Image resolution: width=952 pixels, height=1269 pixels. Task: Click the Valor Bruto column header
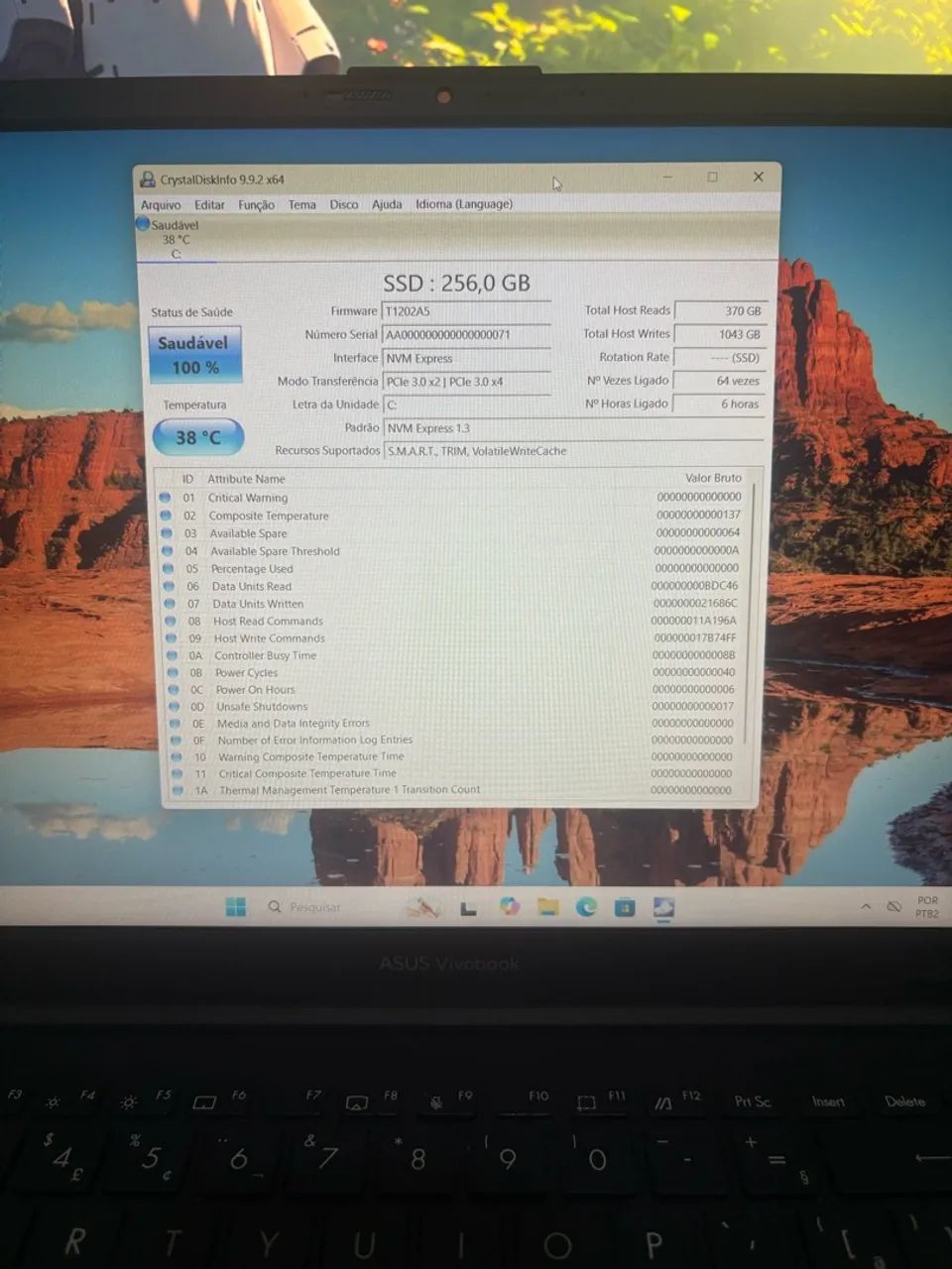click(713, 478)
